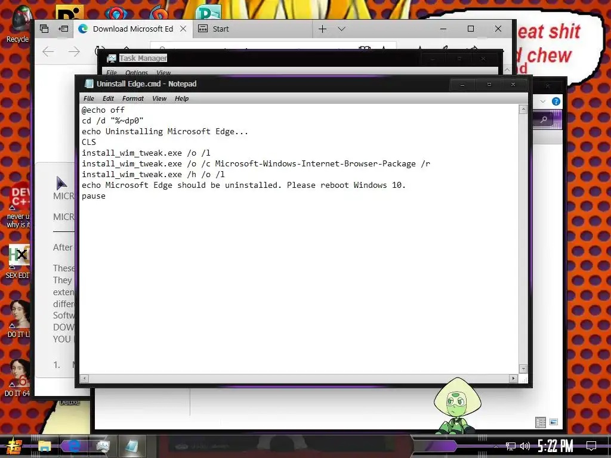Open the Task Manager File menu
The image size is (611, 458).
point(112,72)
